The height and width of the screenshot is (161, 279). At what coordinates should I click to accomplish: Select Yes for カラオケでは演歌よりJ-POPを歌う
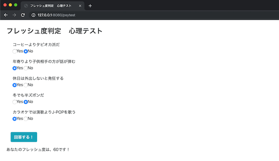(14, 118)
